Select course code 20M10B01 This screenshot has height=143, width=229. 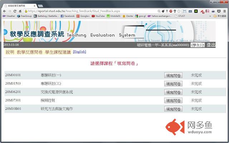pos(13,109)
